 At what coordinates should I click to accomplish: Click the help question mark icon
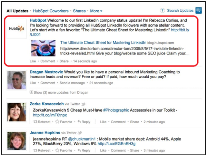(x=162, y=11)
